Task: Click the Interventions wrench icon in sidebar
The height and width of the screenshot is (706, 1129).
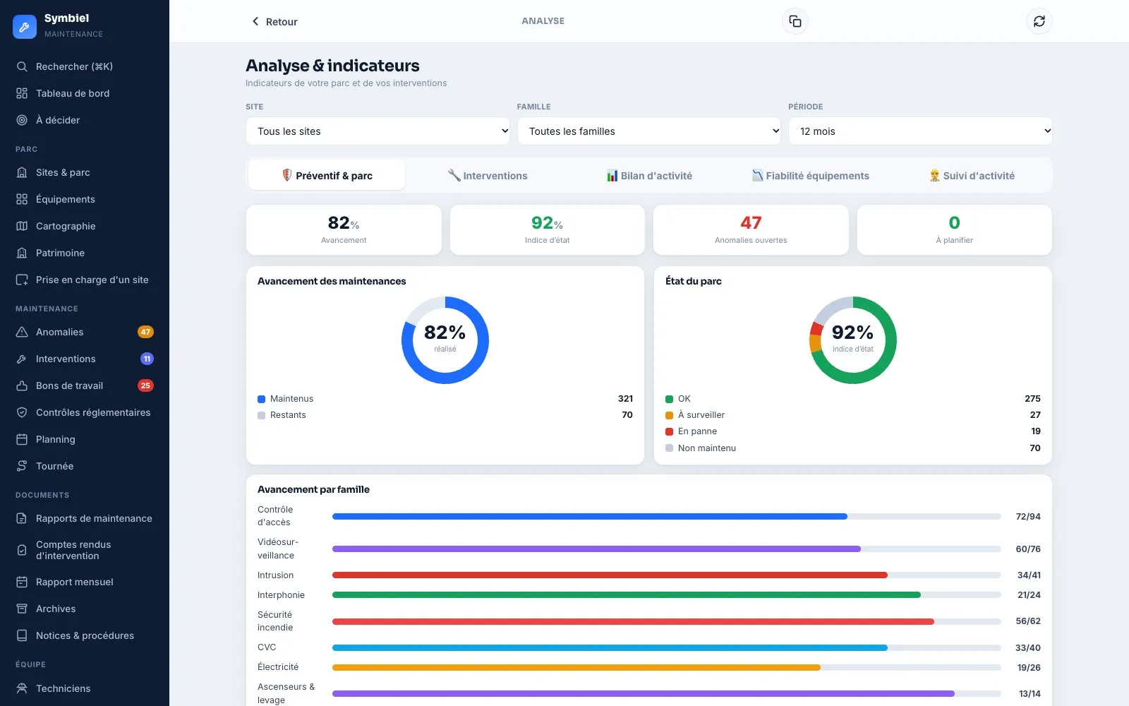Action: (22, 359)
